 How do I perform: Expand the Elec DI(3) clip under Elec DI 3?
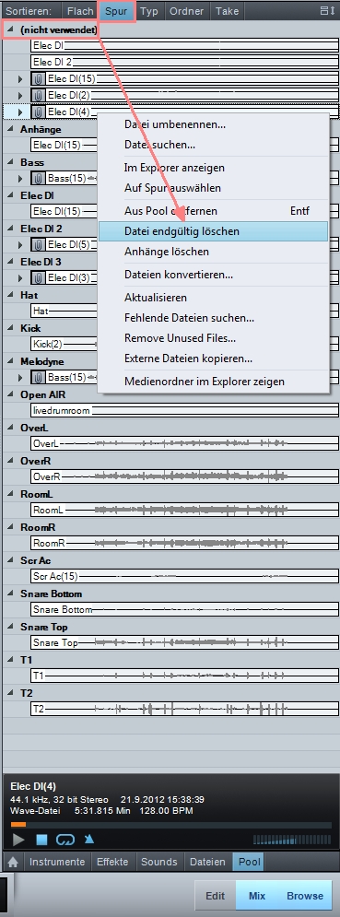(x=21, y=277)
